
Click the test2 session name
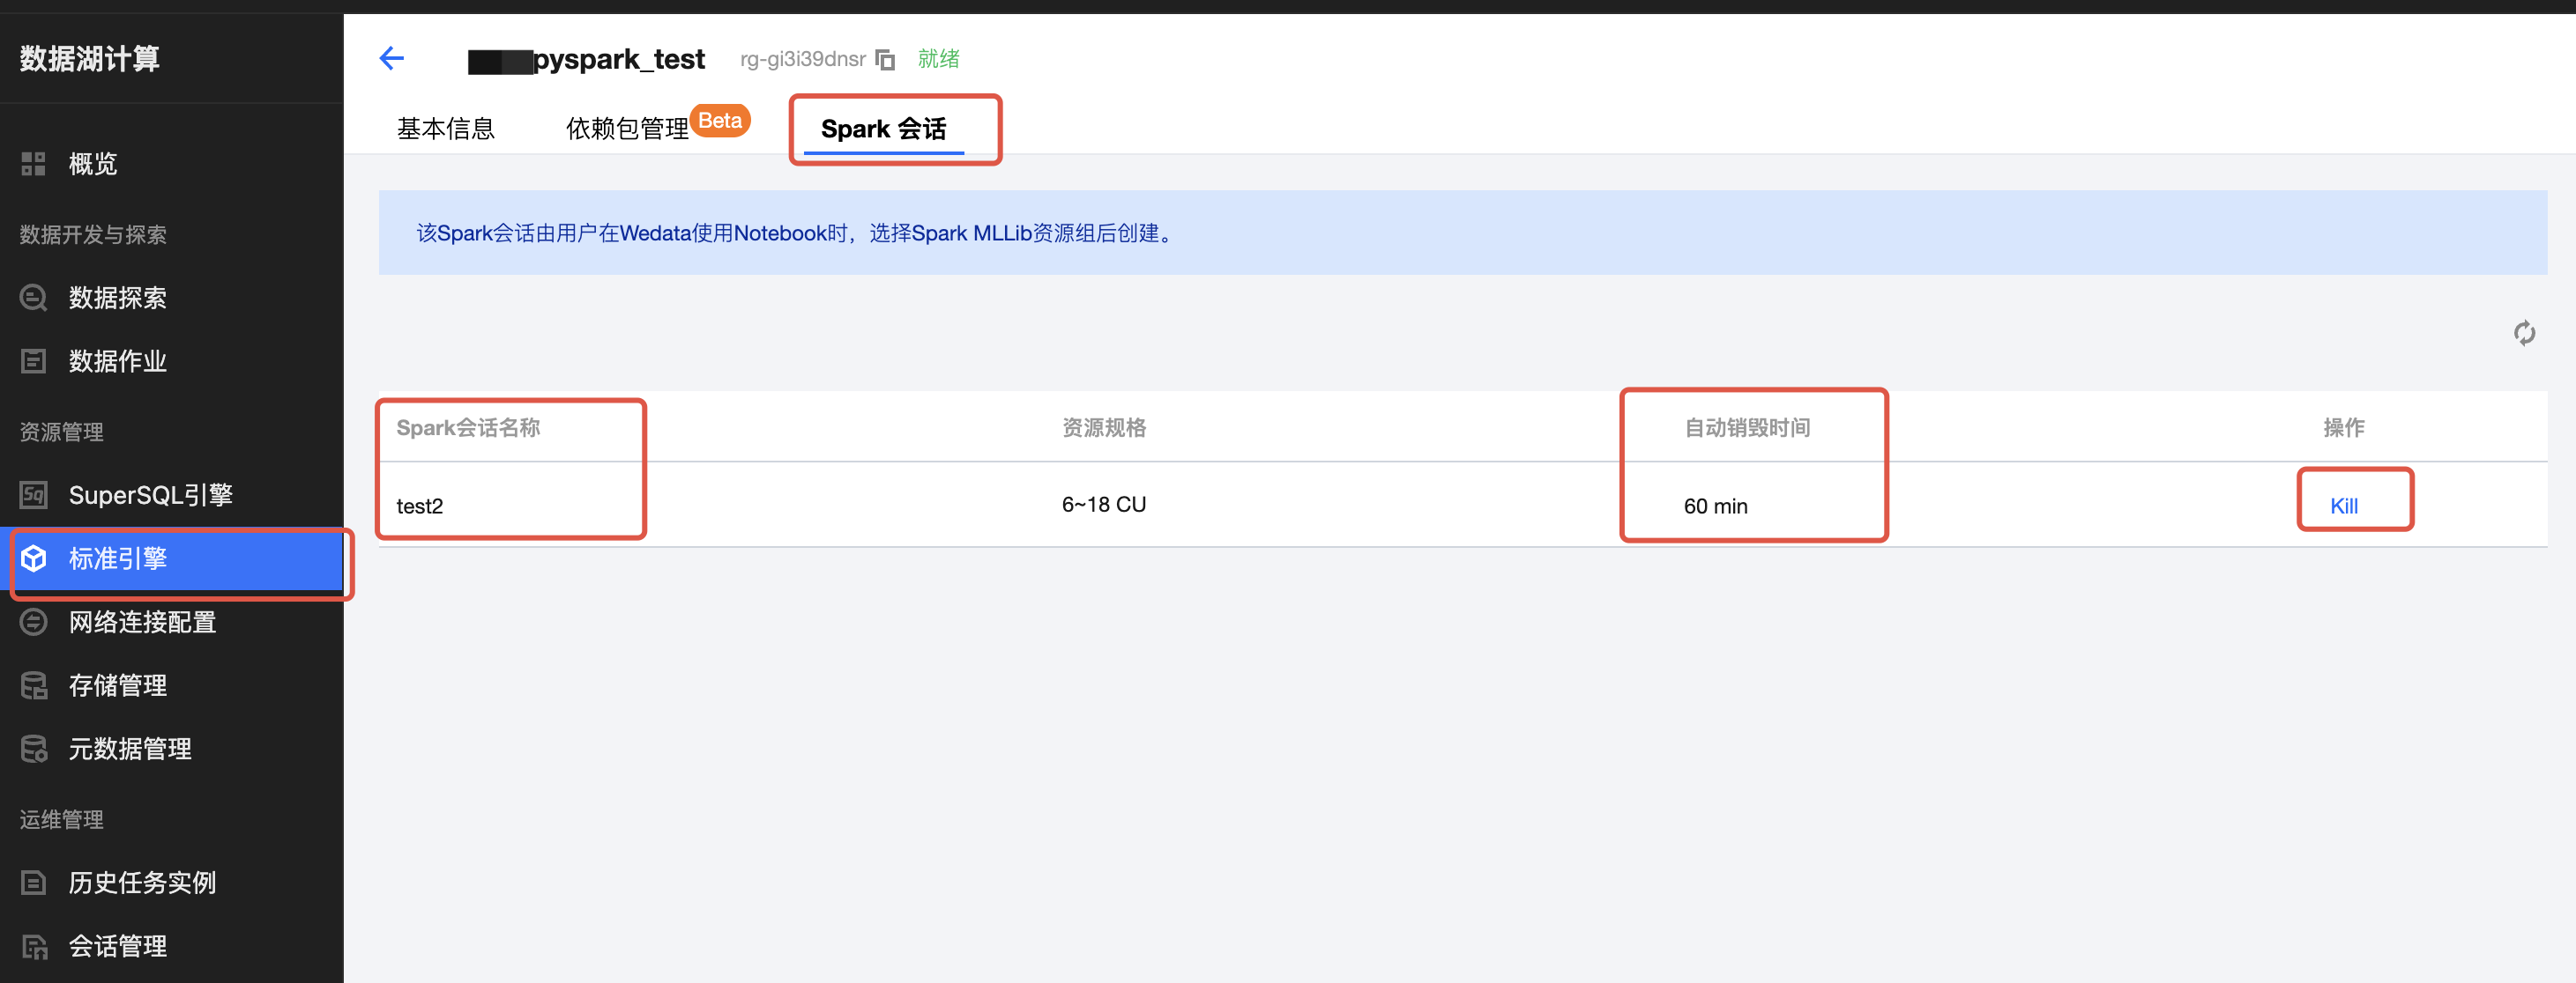click(420, 506)
